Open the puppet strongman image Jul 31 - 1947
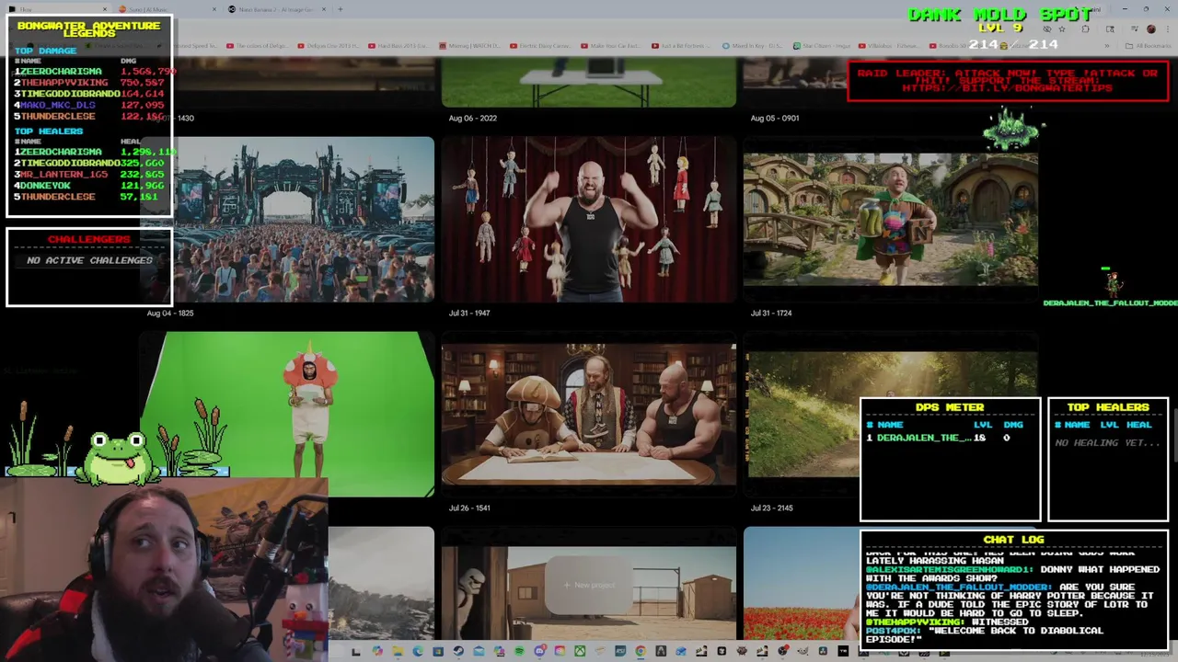The image size is (1178, 662). (589, 220)
